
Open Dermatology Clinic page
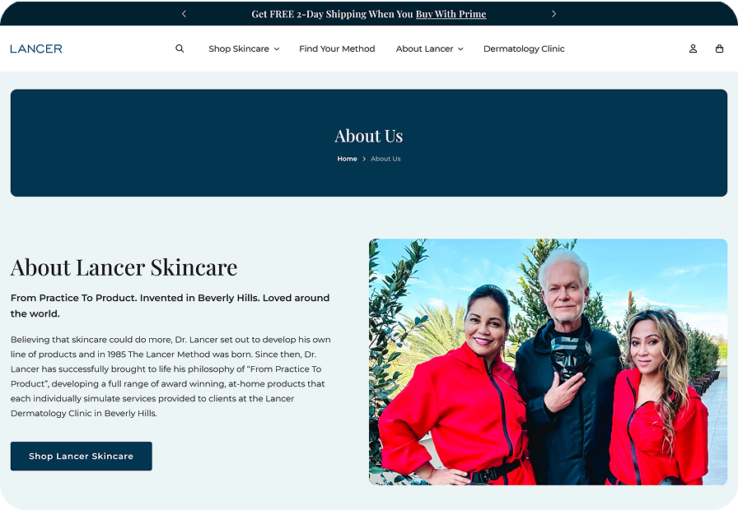pos(524,49)
